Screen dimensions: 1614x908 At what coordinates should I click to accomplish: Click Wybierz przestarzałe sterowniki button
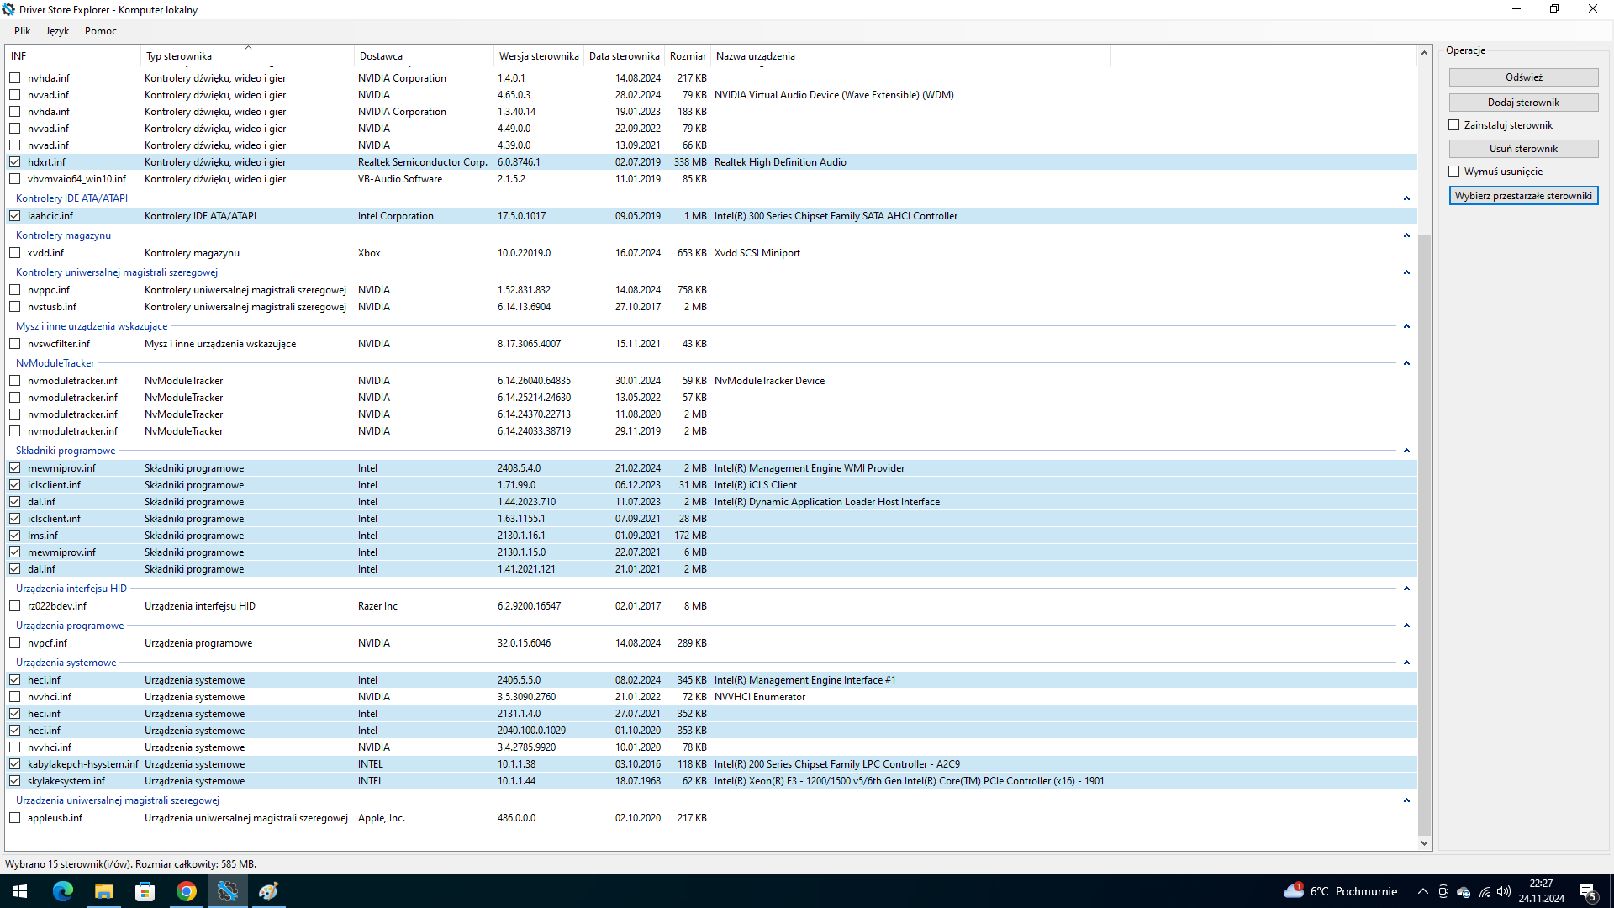[x=1523, y=196]
